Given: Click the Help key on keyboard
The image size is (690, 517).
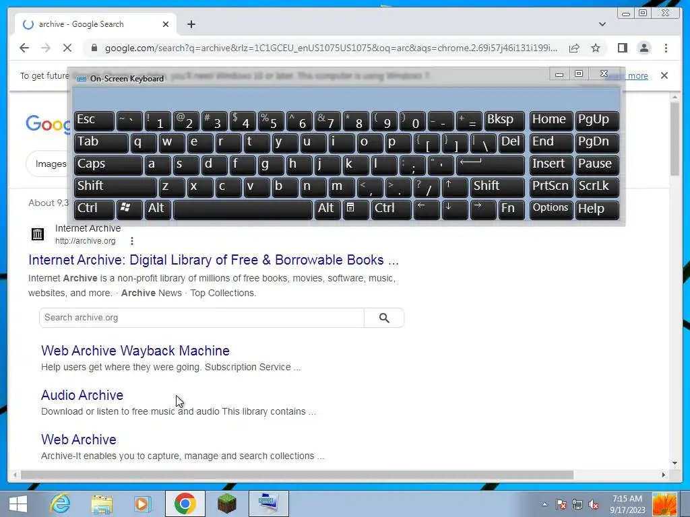Looking at the screenshot, I should click(597, 209).
